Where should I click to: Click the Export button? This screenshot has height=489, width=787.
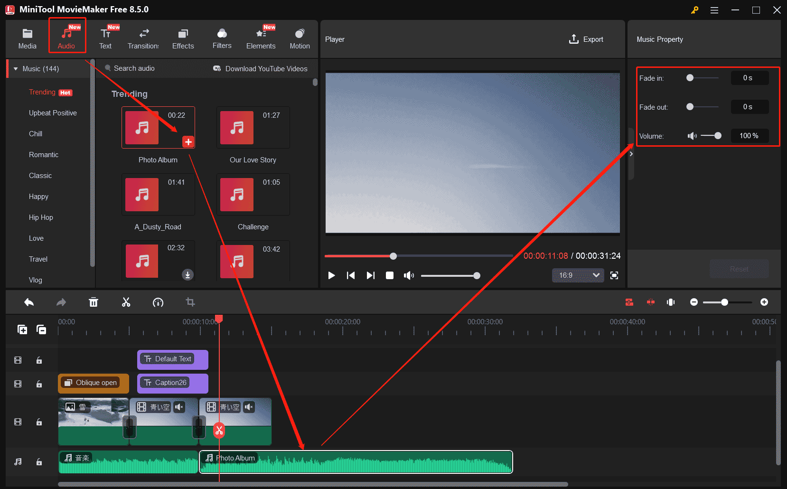tap(586, 39)
